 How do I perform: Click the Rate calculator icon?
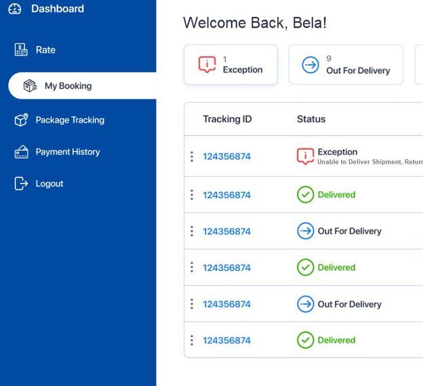(21, 49)
